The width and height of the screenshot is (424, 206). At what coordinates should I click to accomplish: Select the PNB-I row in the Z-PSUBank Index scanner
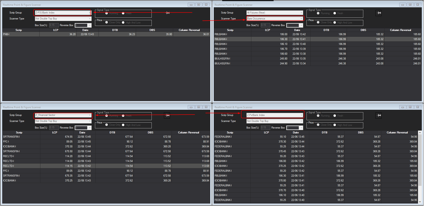click(106, 34)
